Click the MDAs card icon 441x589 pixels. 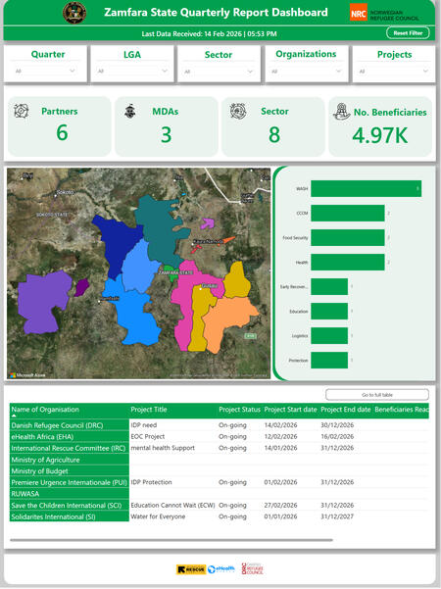[130, 111]
